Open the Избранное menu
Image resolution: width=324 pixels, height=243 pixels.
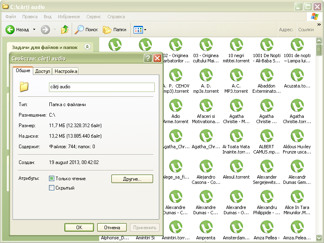tap(69, 17)
